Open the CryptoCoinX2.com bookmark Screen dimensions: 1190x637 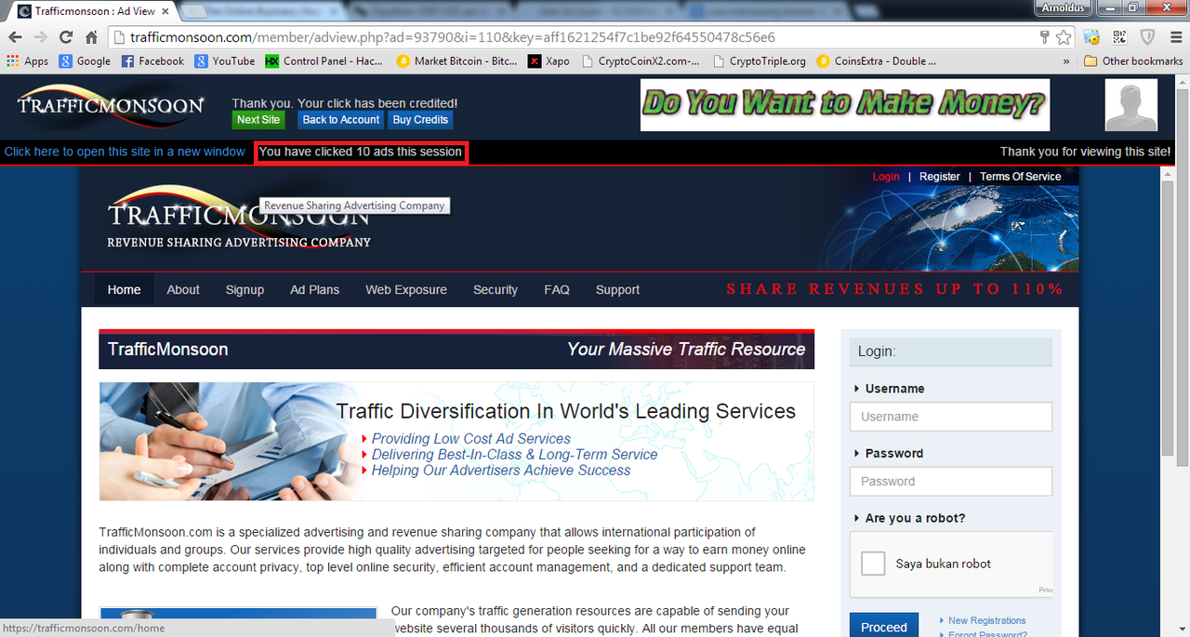[641, 61]
